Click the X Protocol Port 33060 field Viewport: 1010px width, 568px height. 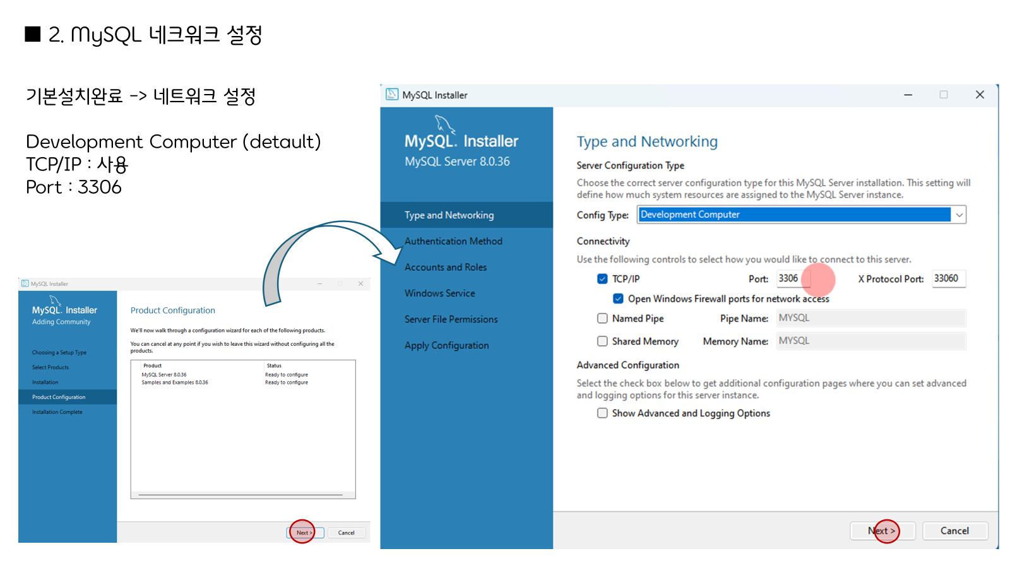tap(949, 278)
